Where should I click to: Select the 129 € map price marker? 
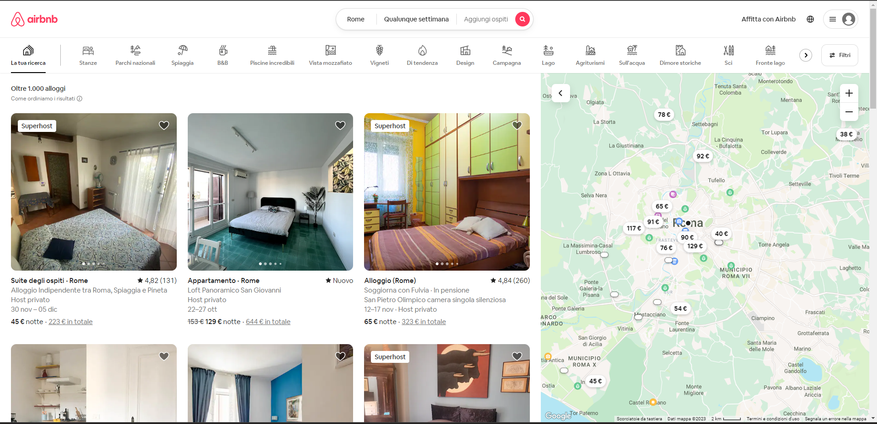click(x=695, y=246)
